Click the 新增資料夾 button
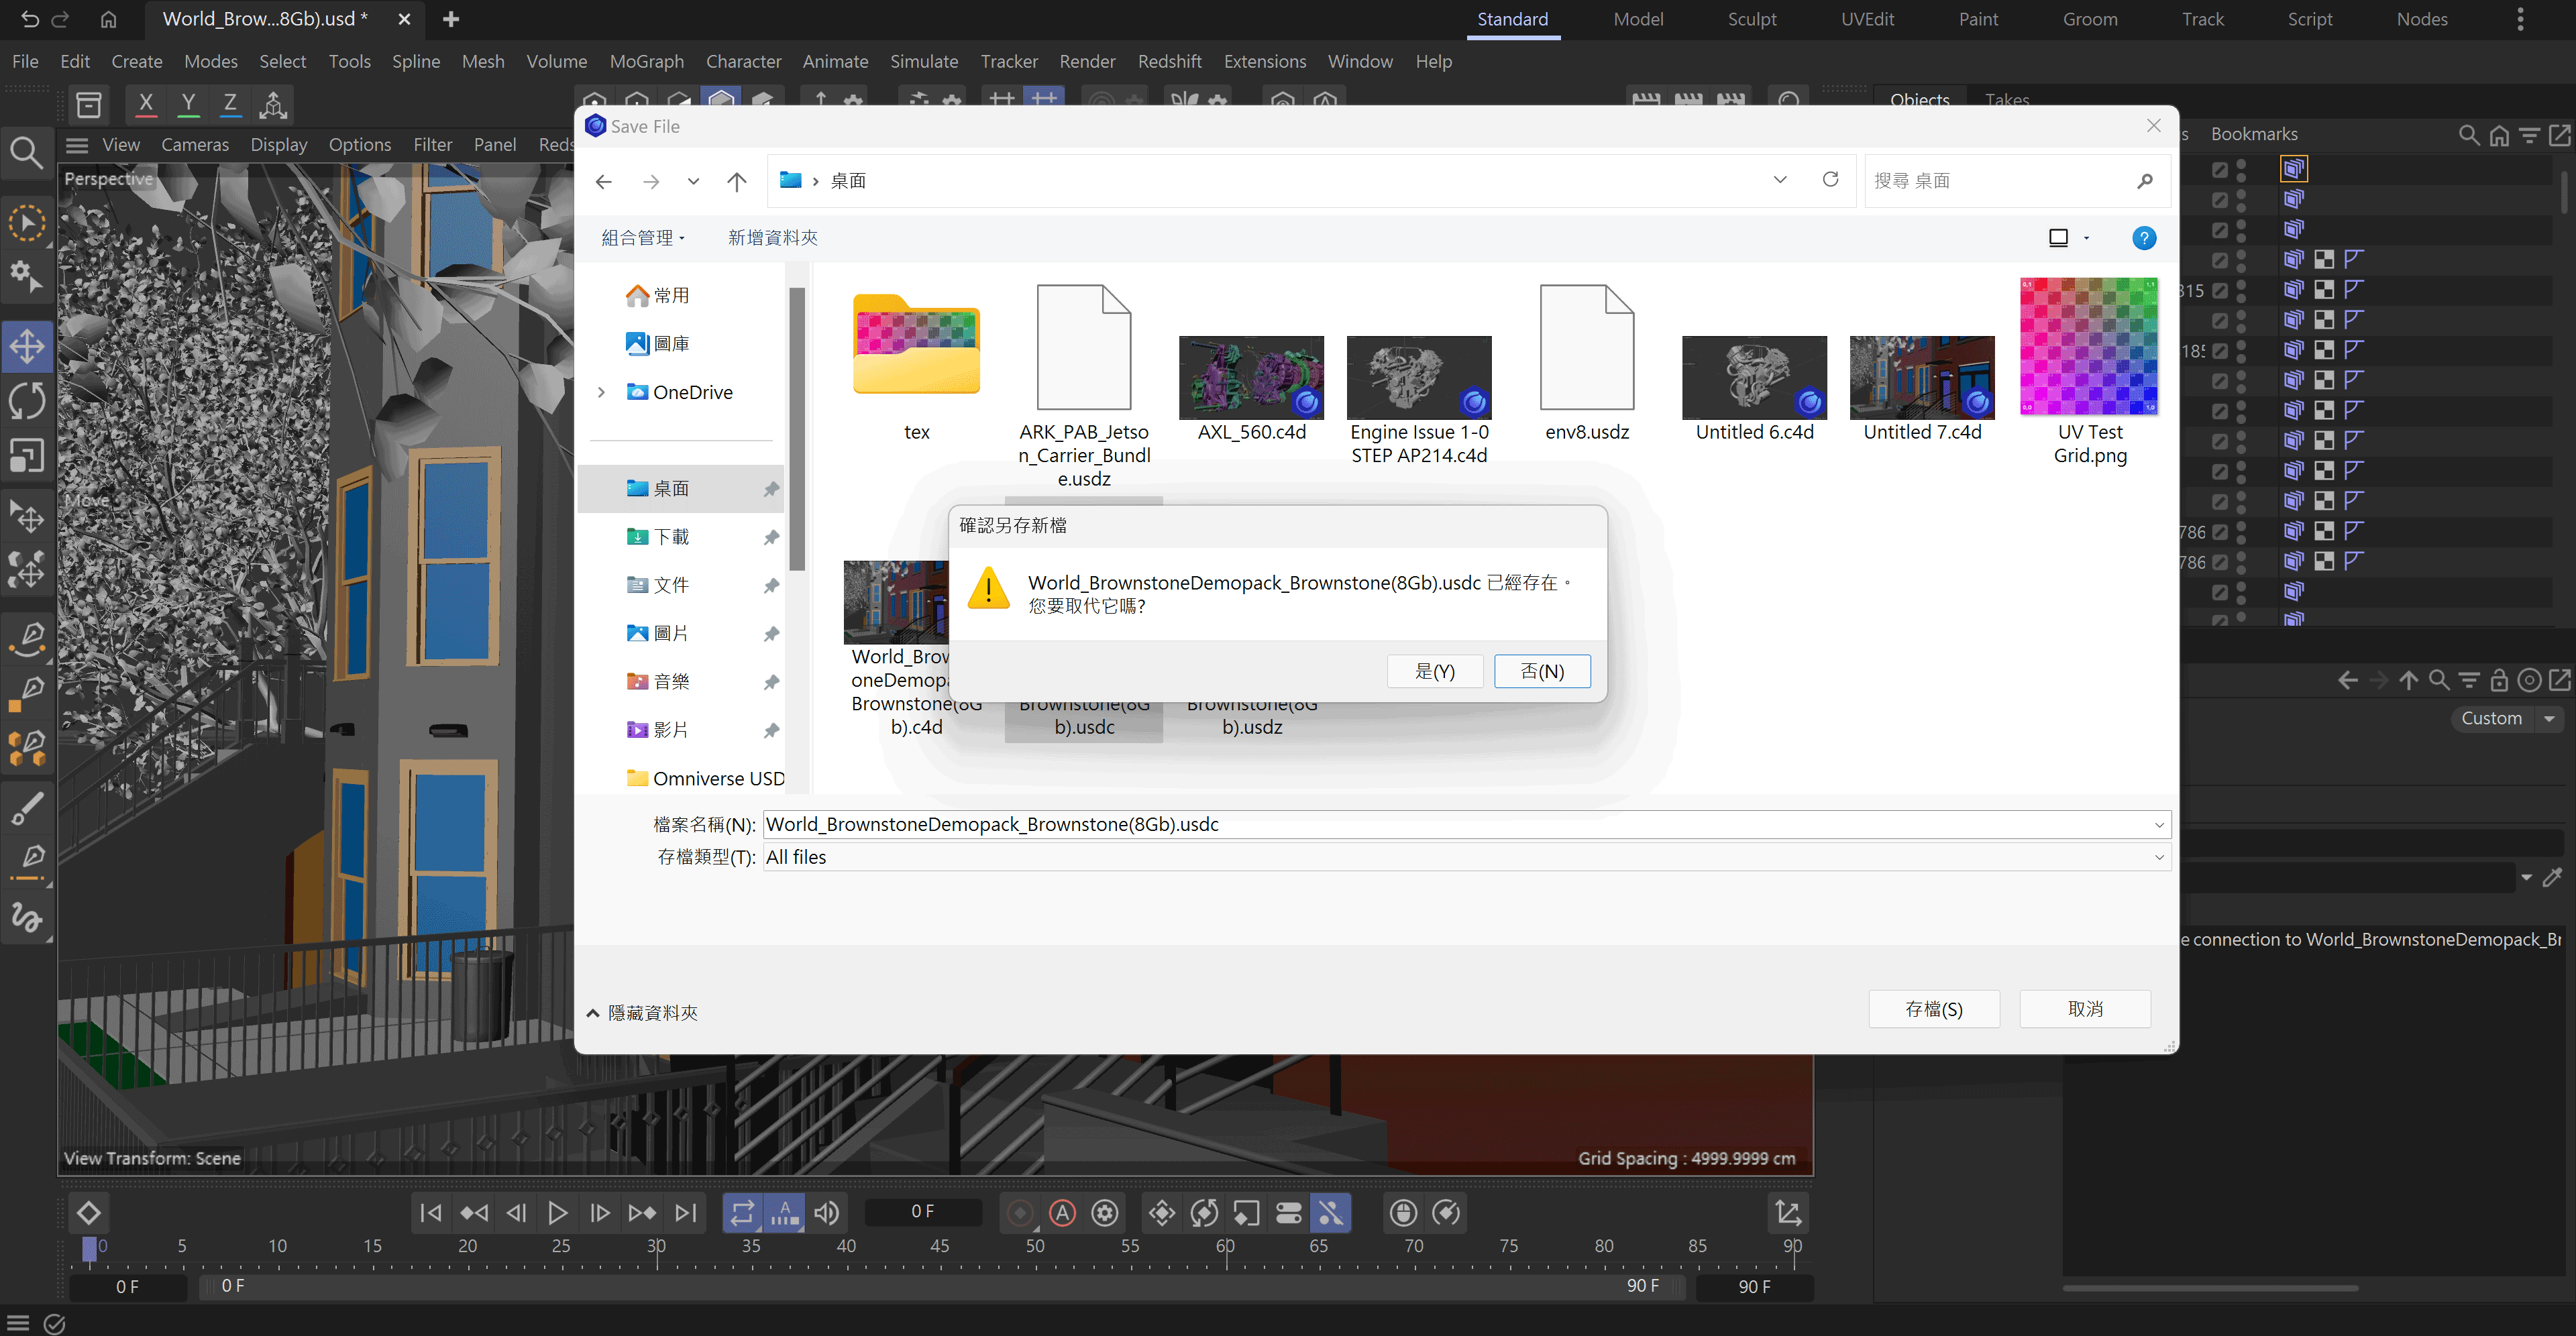The height and width of the screenshot is (1336, 2576). 772,238
